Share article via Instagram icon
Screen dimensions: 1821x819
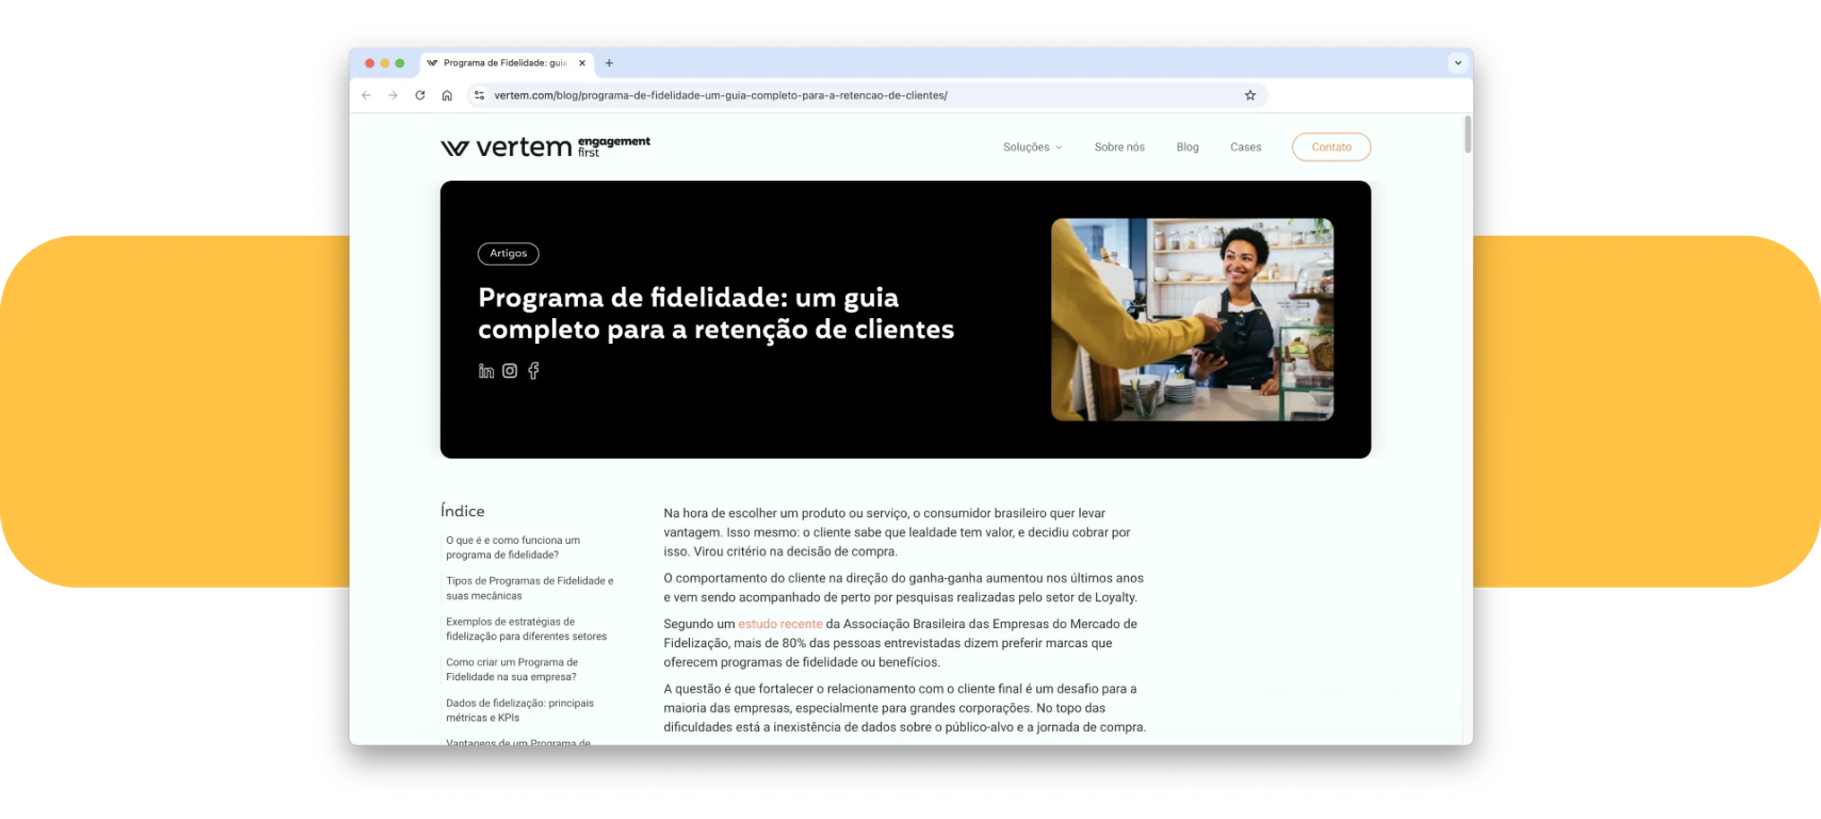coord(510,371)
